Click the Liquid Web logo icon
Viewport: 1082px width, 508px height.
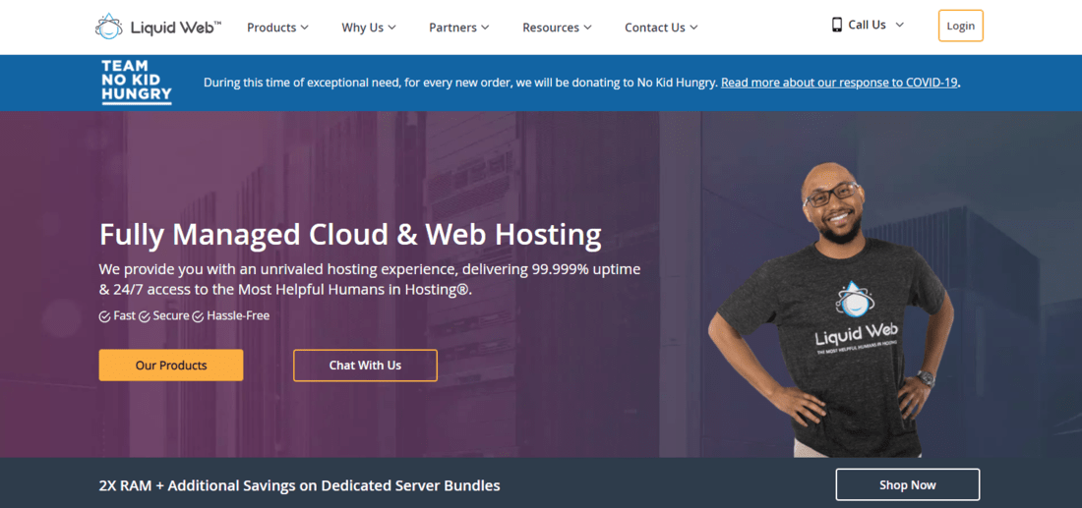pos(109,27)
